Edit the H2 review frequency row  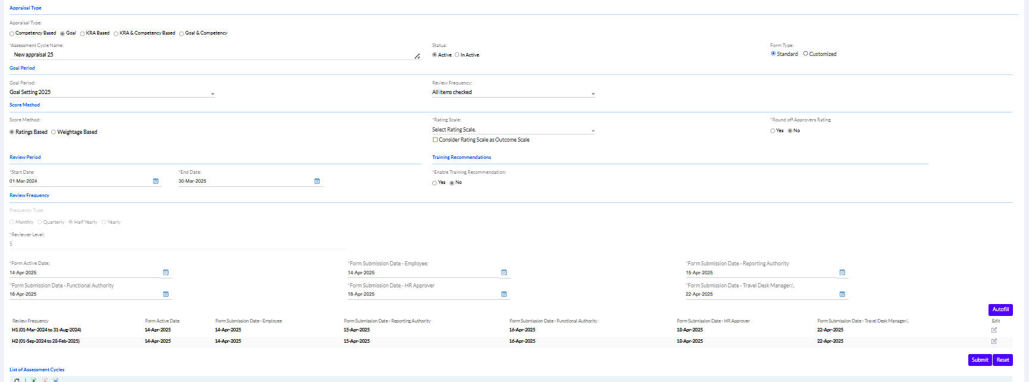pos(994,342)
